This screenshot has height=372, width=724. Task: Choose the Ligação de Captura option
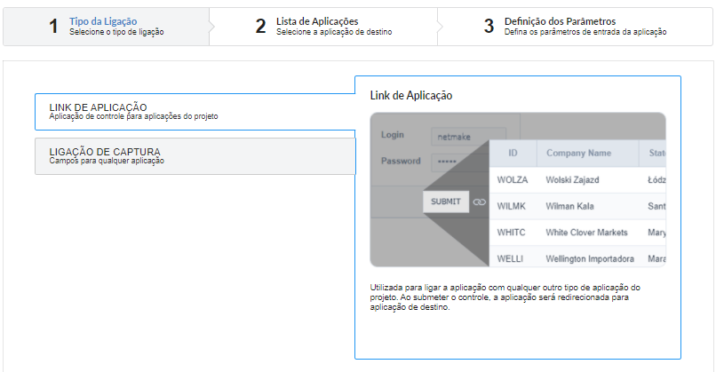[195, 156]
